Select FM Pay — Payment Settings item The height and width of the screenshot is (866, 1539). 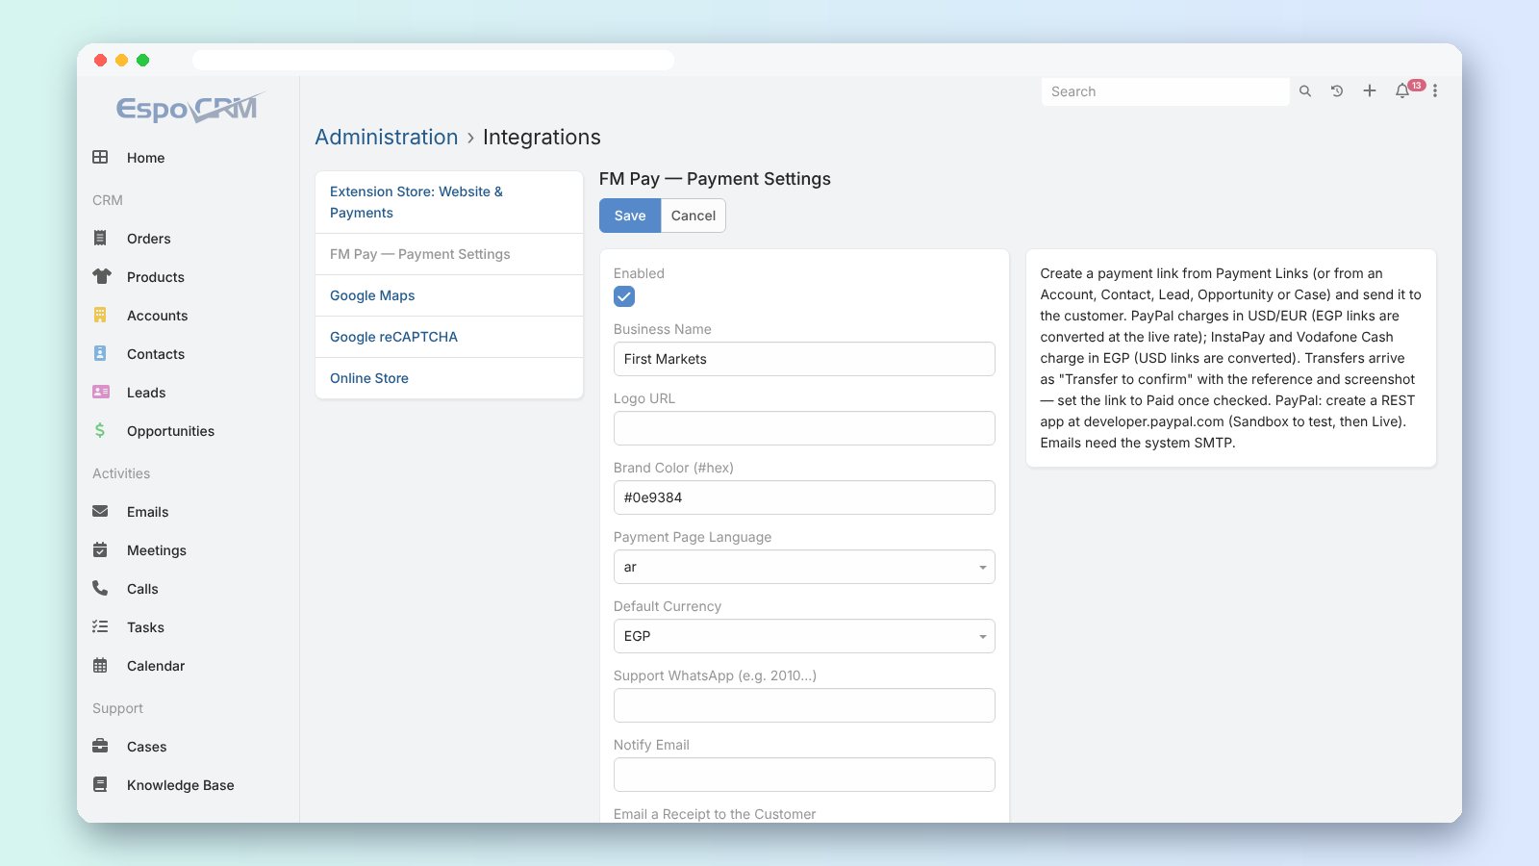point(449,254)
